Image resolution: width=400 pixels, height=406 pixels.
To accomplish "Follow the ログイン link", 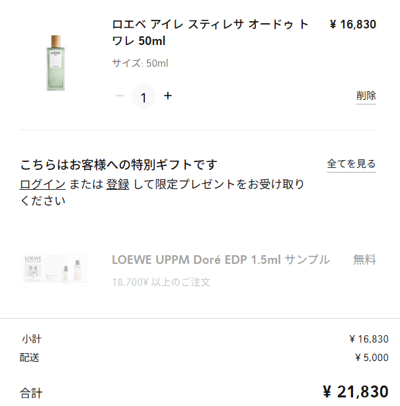I will point(42,184).
